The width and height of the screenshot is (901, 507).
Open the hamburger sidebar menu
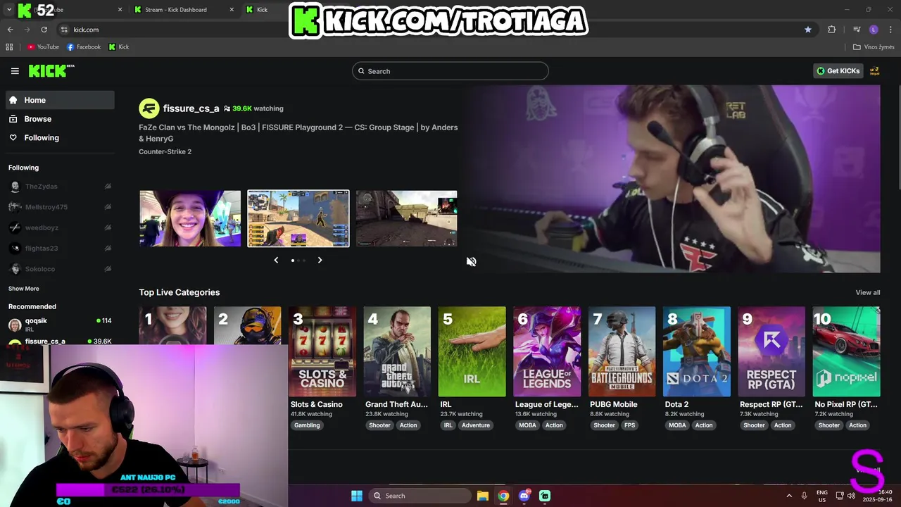[15, 71]
